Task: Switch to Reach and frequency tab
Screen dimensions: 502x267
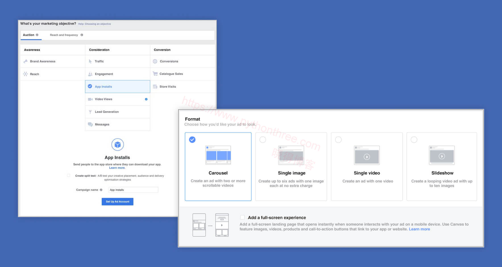Action: coord(66,35)
